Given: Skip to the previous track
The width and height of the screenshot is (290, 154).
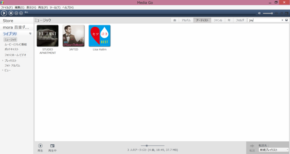Looking at the screenshot, I should point(16,13).
